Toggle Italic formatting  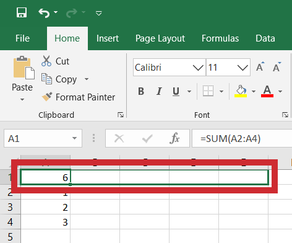[158, 91]
